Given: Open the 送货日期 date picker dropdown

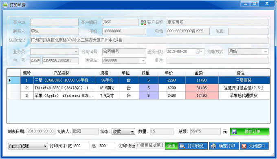Looking at the screenshot, I should coord(201,52).
